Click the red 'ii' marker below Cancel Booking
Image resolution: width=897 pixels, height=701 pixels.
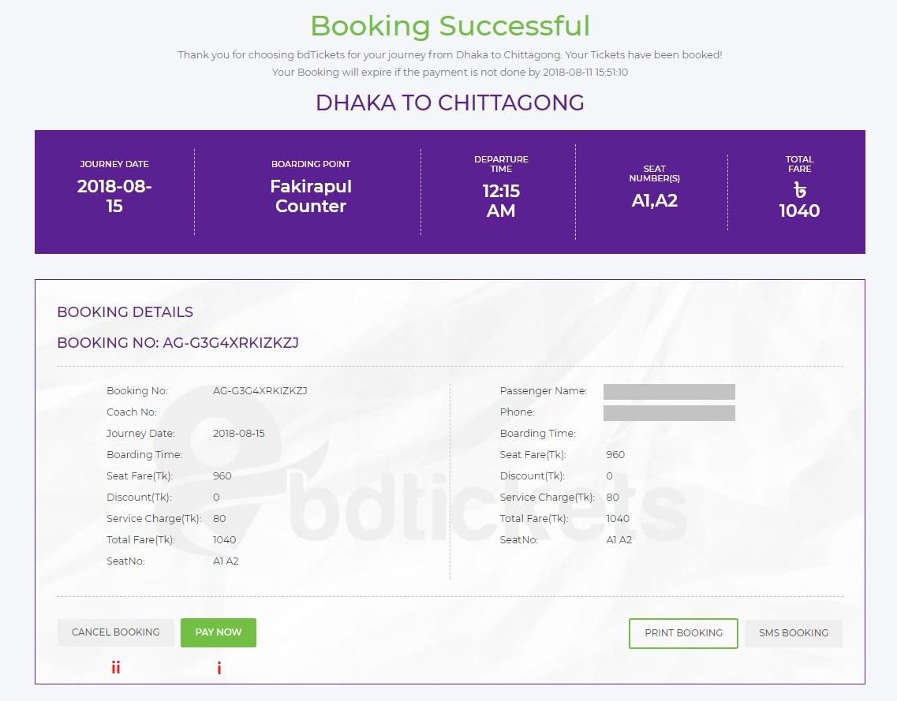pyautogui.click(x=116, y=669)
